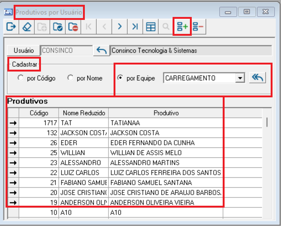
Task: Click the EDER FERNANDO DA CUNHA cell
Action: click(x=166, y=143)
